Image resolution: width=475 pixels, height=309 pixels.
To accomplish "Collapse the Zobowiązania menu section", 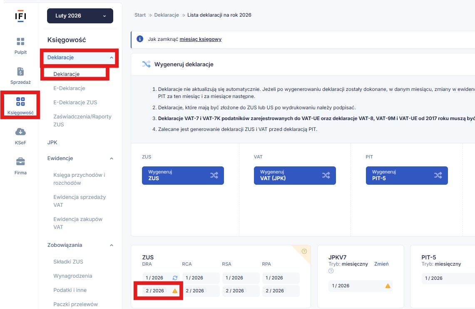I will (111, 245).
